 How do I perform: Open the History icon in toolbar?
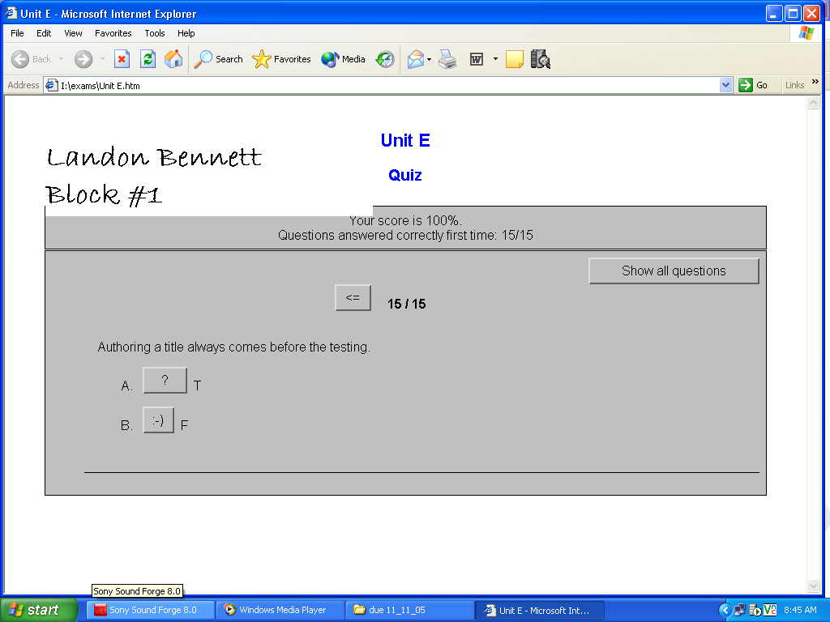pos(385,59)
